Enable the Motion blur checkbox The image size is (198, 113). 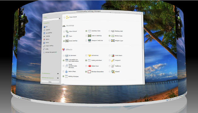click(86, 66)
